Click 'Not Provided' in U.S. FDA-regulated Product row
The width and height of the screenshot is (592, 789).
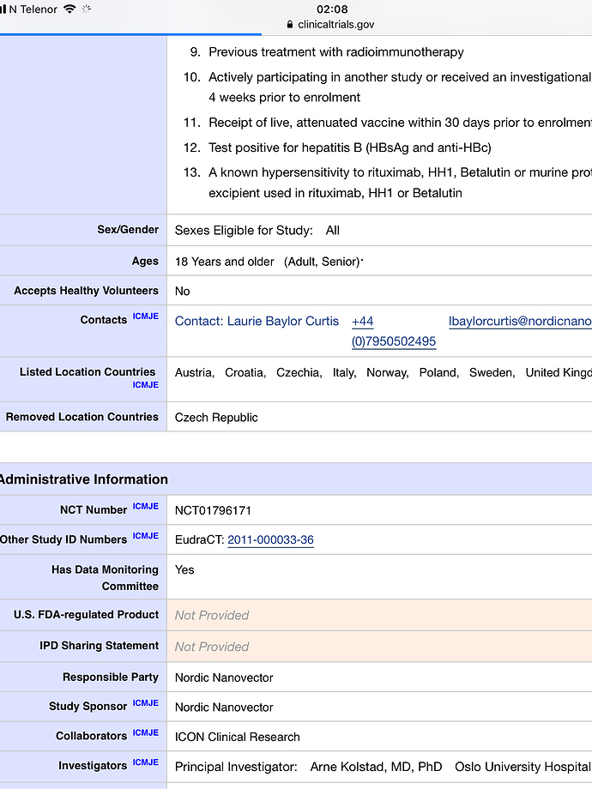pyautogui.click(x=212, y=616)
